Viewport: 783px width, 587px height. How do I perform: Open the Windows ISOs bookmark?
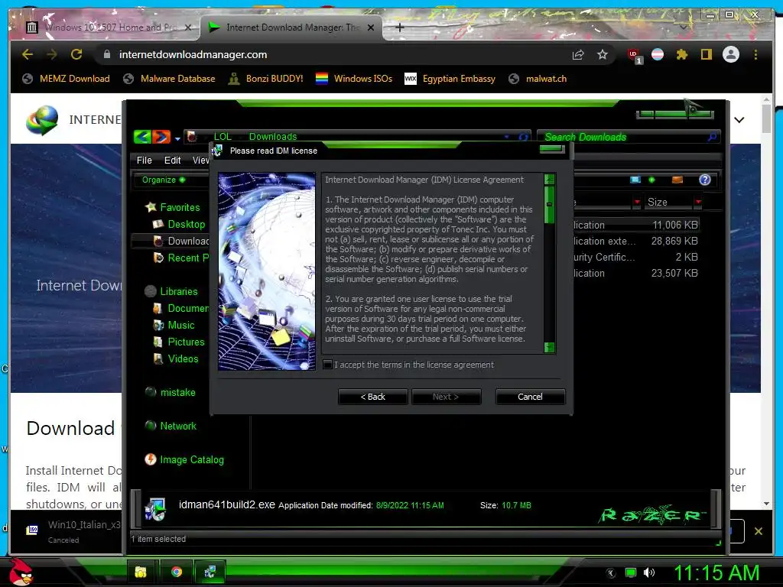(x=354, y=79)
